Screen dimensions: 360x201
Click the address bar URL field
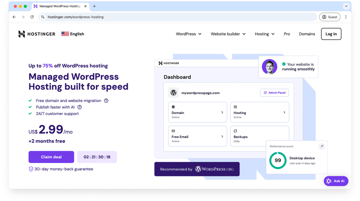point(178,17)
